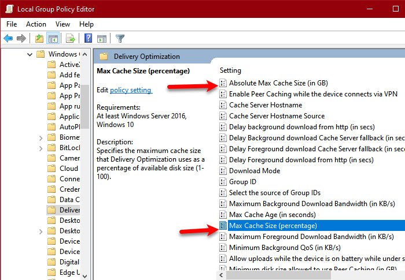Toggle the Show/Hide Console Tree icon
The width and height of the screenshot is (405, 280).
click(x=52, y=39)
